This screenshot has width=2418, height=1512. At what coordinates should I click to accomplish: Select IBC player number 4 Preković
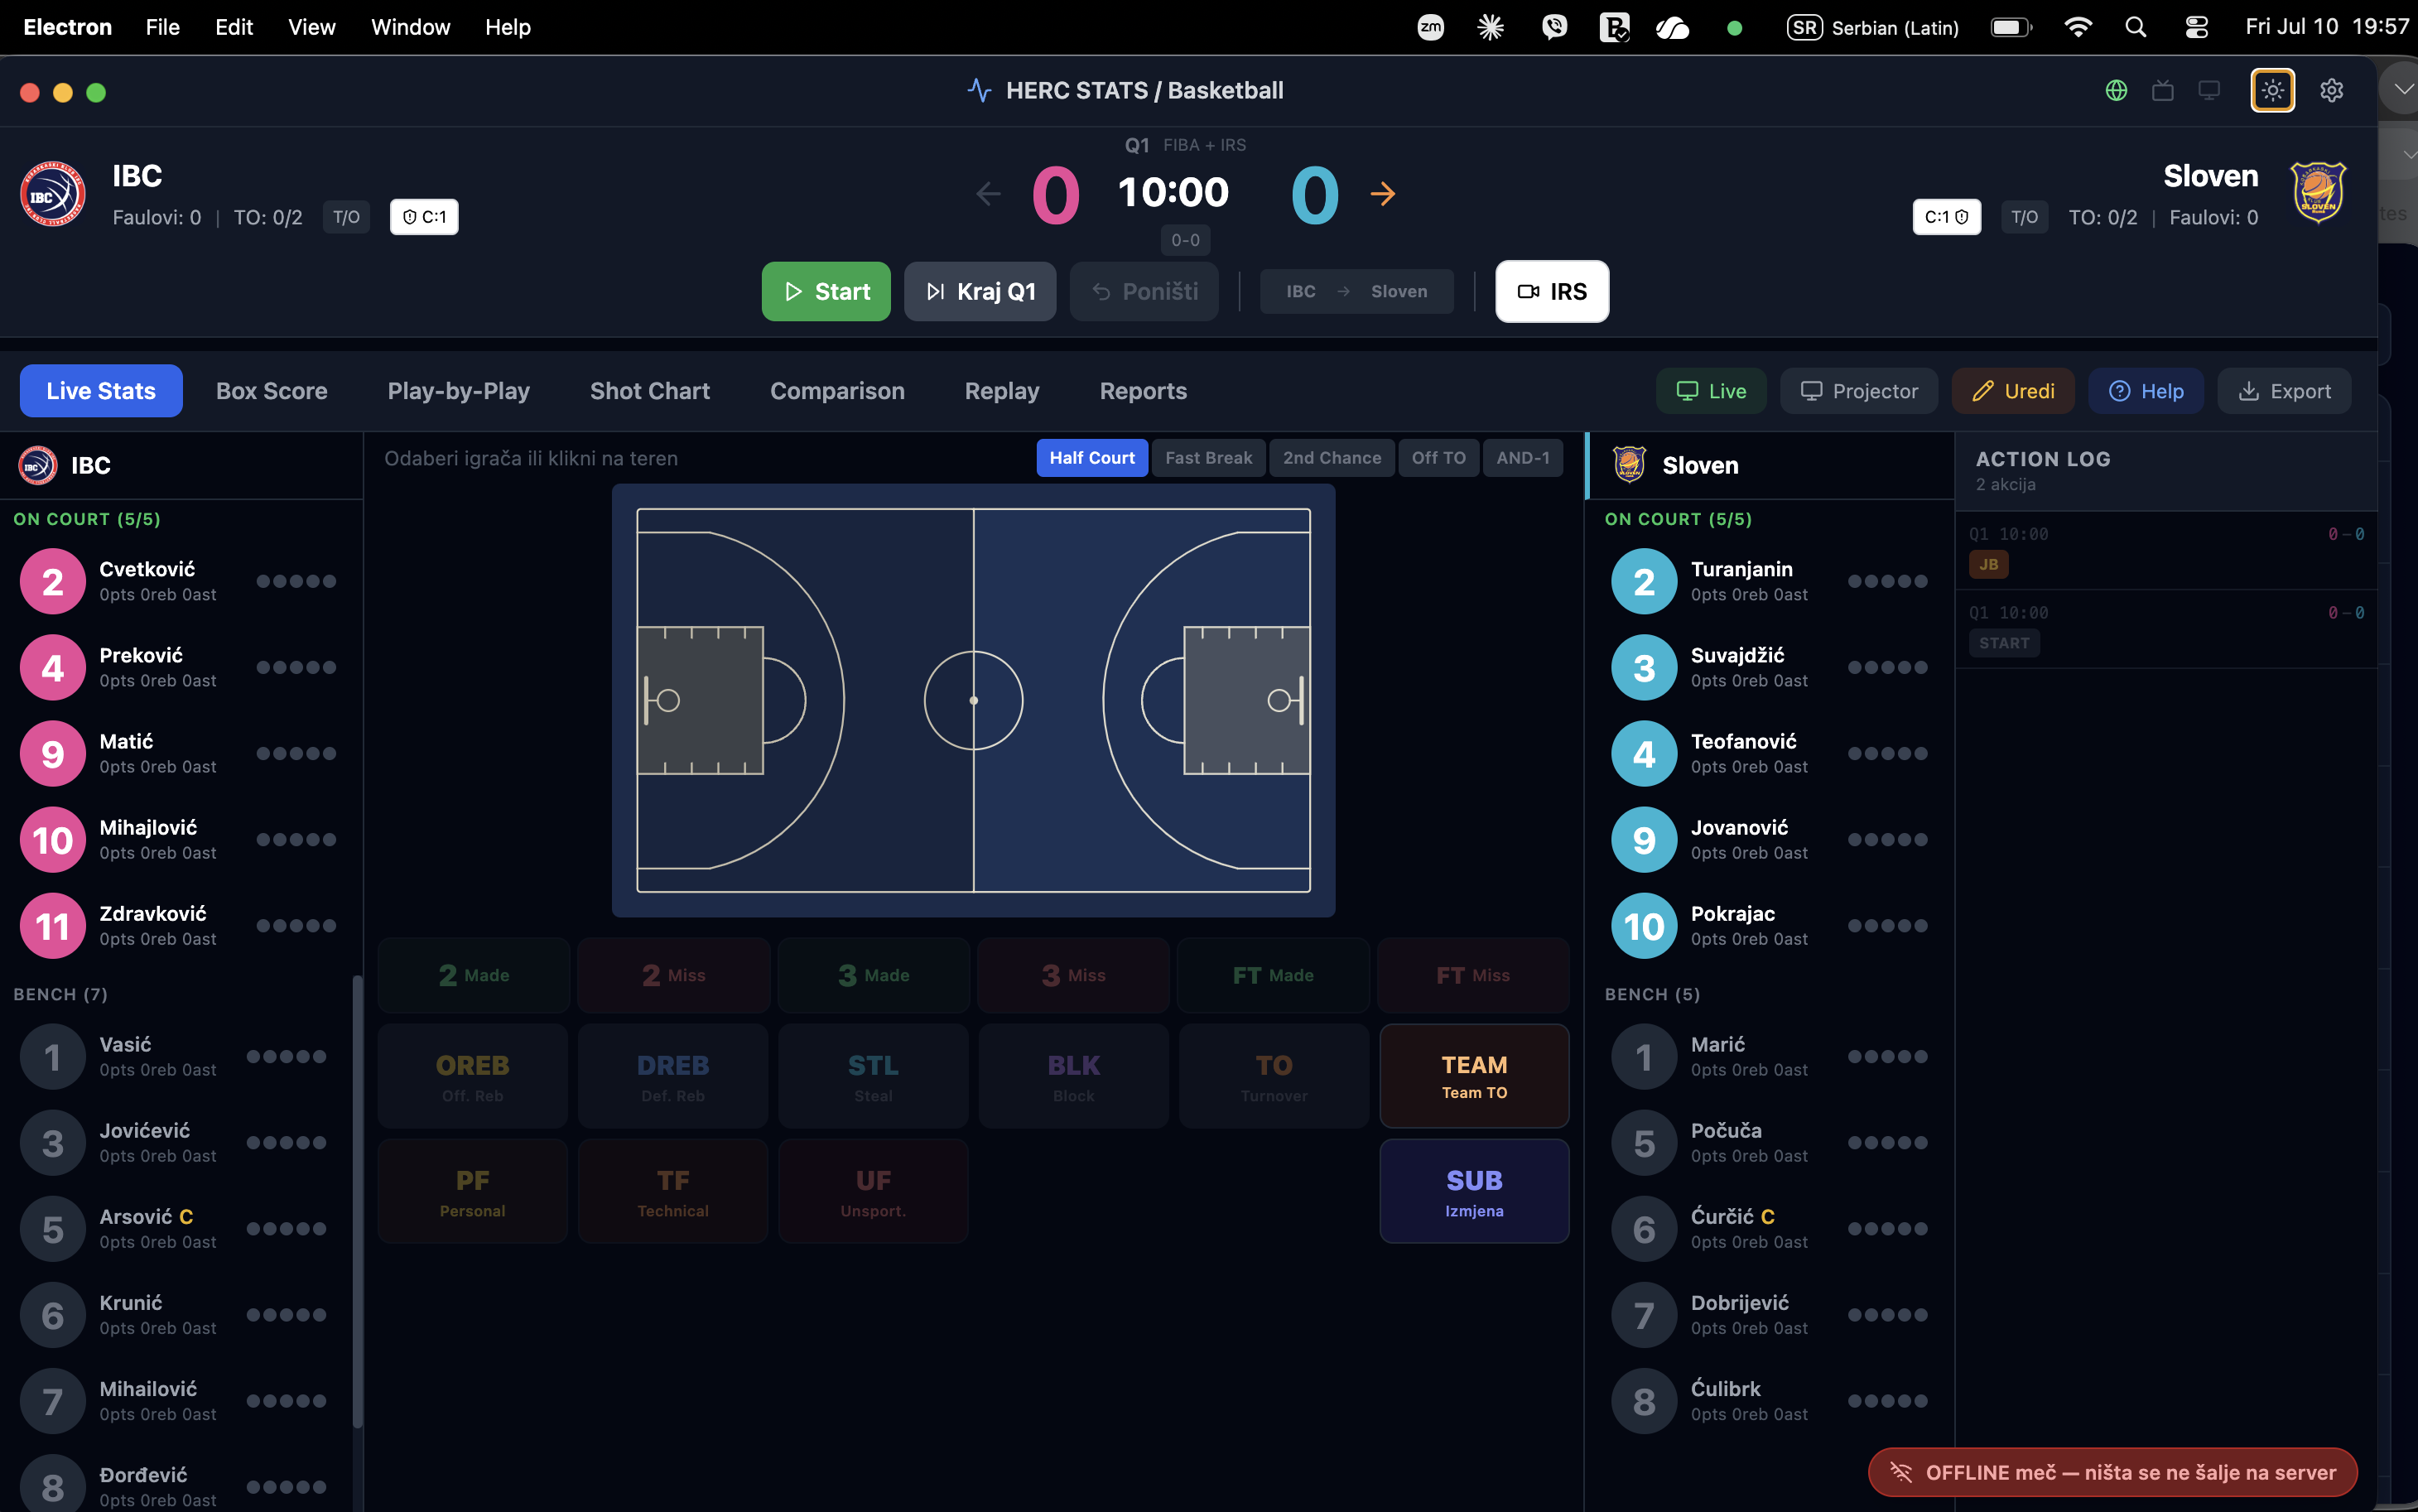click(180, 667)
